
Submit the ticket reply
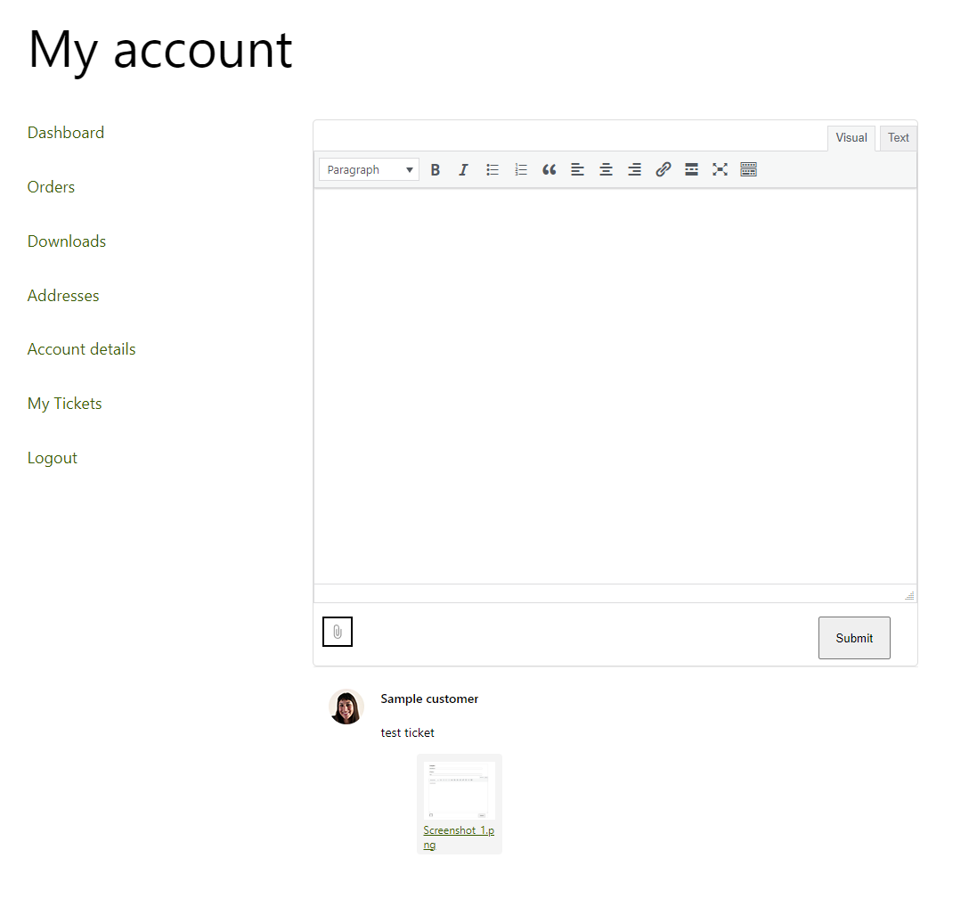coord(853,637)
